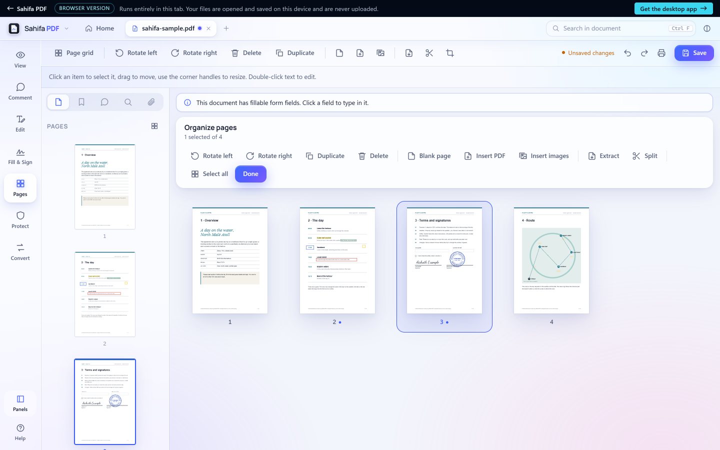
Task: Expand the Sahifa PDF app menu chevron
Action: [x=66, y=28]
